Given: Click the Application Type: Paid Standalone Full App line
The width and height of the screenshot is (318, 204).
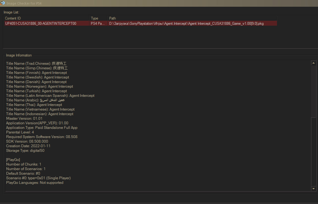Looking at the screenshot, I should [x=42, y=128].
